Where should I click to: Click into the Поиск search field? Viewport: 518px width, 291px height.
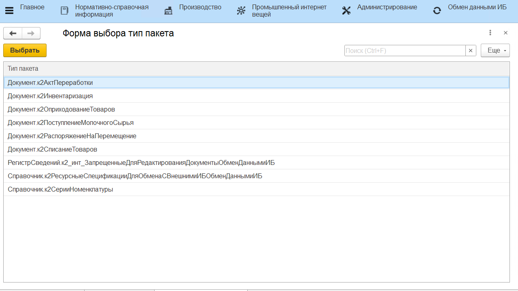point(405,51)
